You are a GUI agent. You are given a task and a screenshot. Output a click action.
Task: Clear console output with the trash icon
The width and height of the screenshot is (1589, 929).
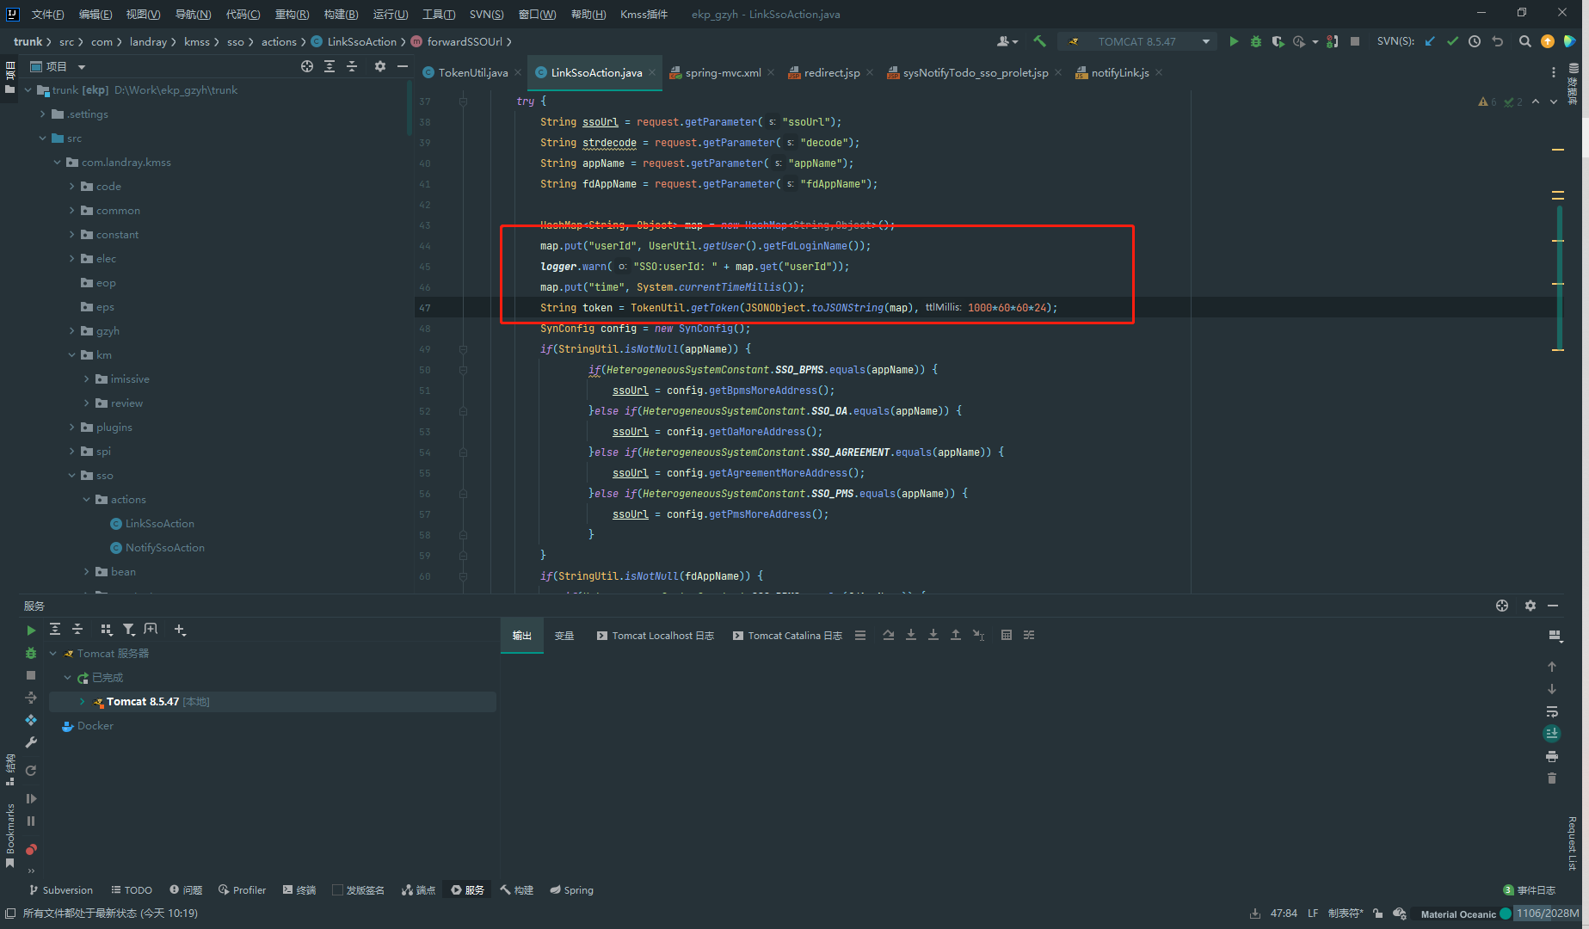tap(1552, 778)
